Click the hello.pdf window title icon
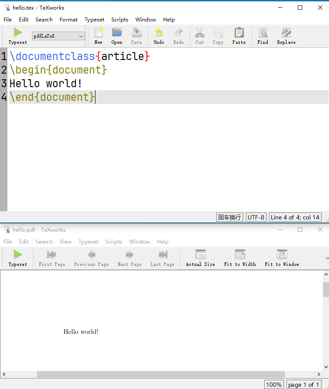Screen dimensions: 329x389 coord(8,230)
